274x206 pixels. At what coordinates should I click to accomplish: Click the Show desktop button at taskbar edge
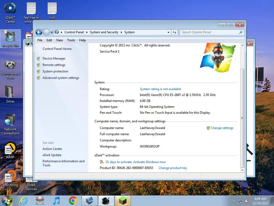[272, 201]
